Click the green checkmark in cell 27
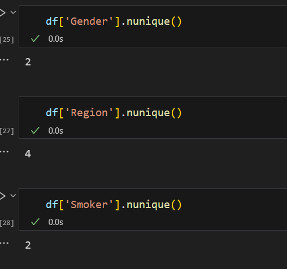Screen dimensions: 287x269 coord(35,130)
